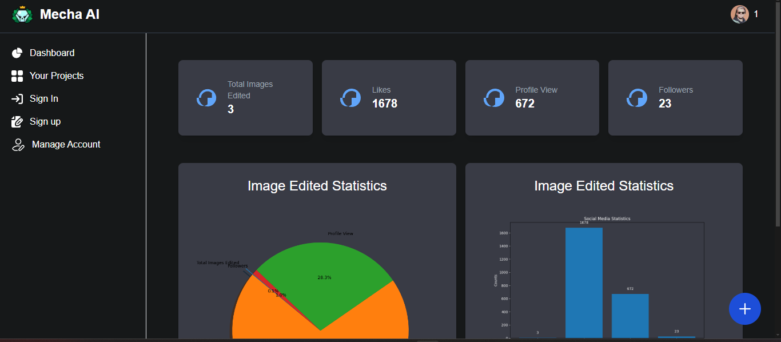Click the Followers card circular icon
The width and height of the screenshot is (781, 342).
(x=636, y=98)
